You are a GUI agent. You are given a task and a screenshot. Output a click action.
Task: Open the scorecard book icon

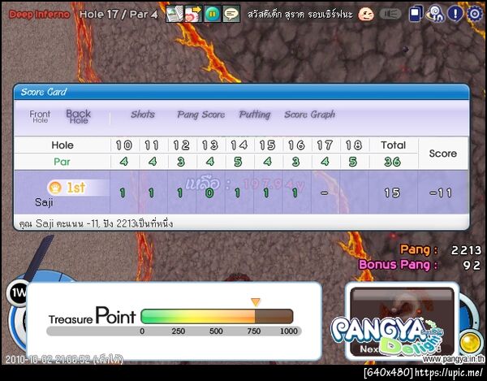[x=175, y=14]
